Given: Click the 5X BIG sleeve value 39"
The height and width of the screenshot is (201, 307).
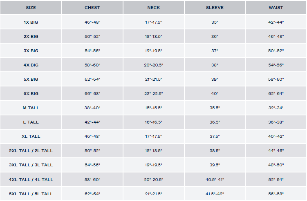Looking at the screenshot, I should 215,80.
